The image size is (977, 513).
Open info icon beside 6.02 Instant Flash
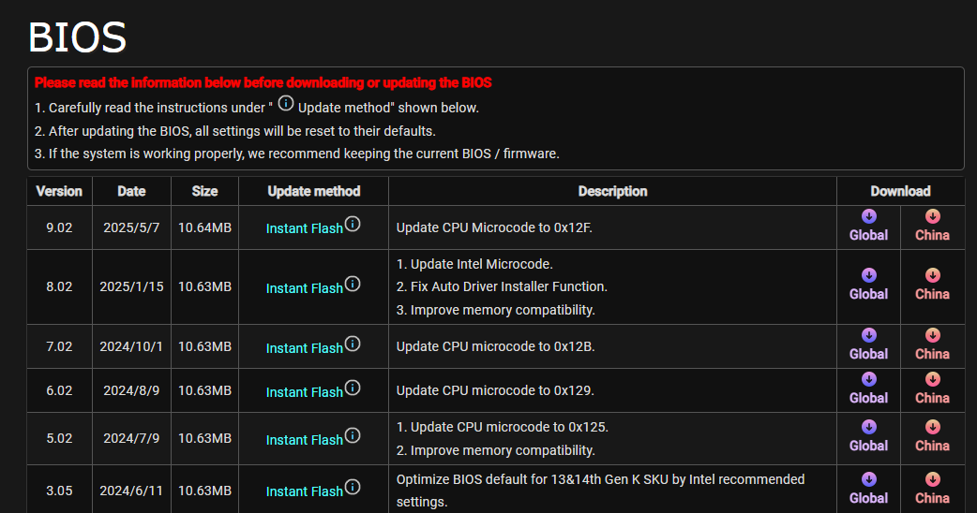pyautogui.click(x=353, y=388)
